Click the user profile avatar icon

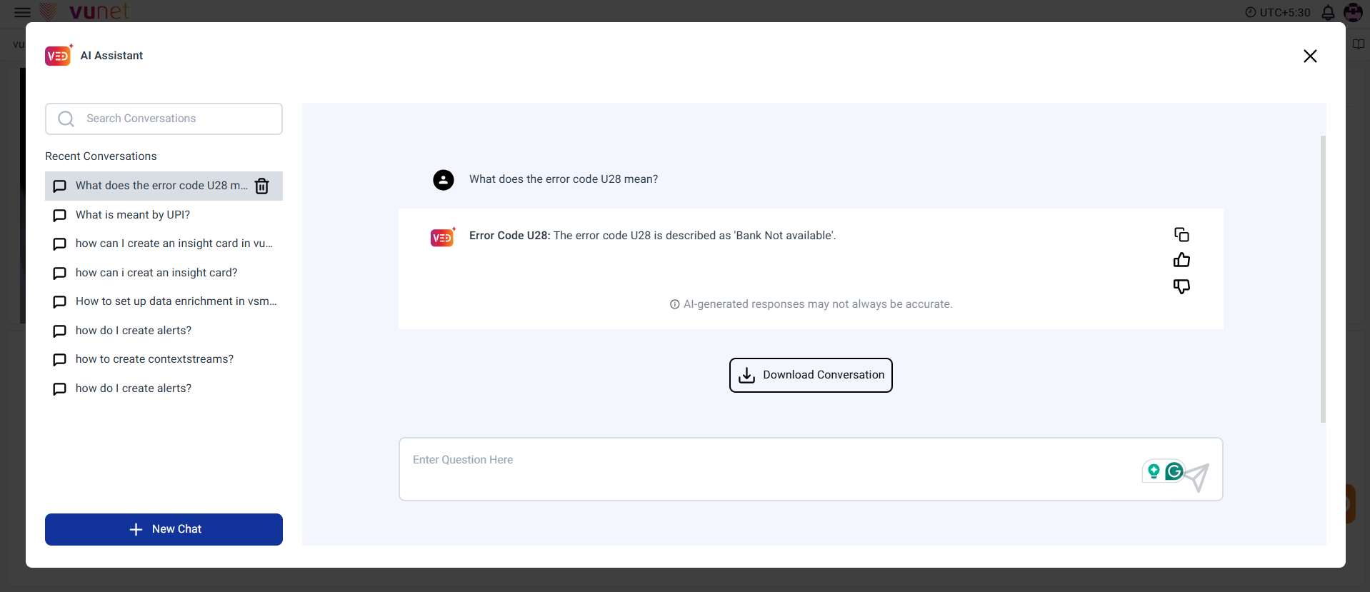coord(1353,12)
